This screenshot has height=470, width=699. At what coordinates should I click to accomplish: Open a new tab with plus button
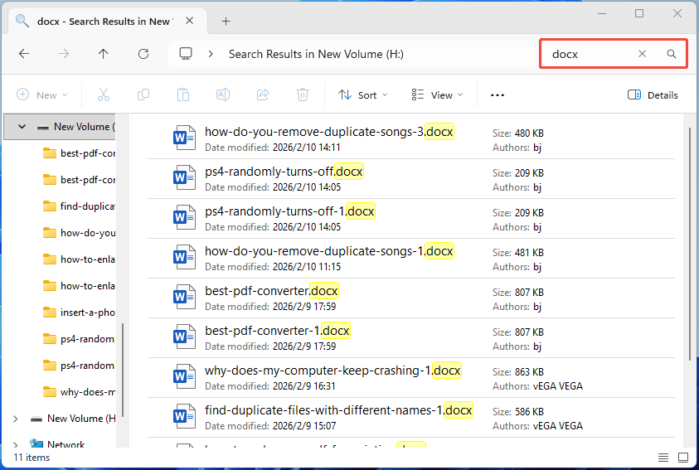(226, 21)
